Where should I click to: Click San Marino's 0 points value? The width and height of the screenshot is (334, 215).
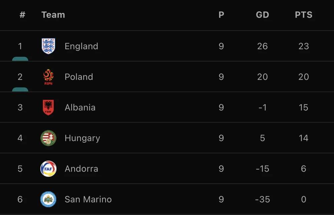pos(303,200)
